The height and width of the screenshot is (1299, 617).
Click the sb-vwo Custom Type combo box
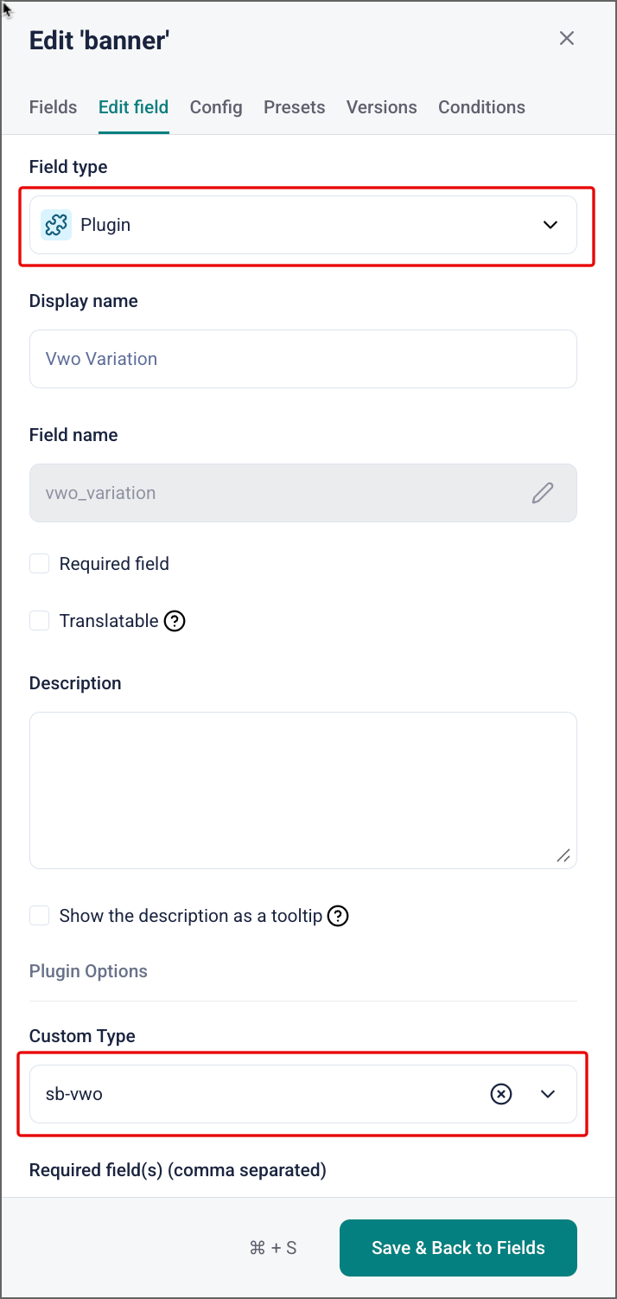[x=303, y=1094]
